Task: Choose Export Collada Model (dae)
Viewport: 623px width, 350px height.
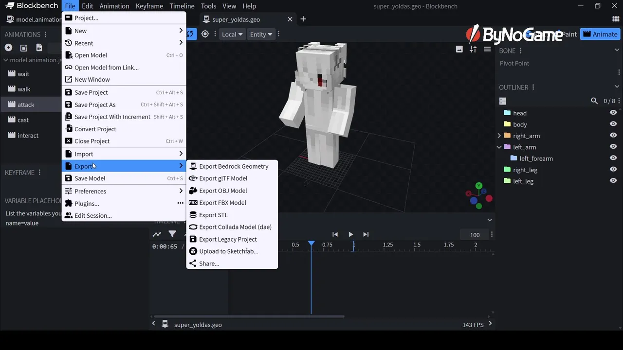Action: point(232,227)
